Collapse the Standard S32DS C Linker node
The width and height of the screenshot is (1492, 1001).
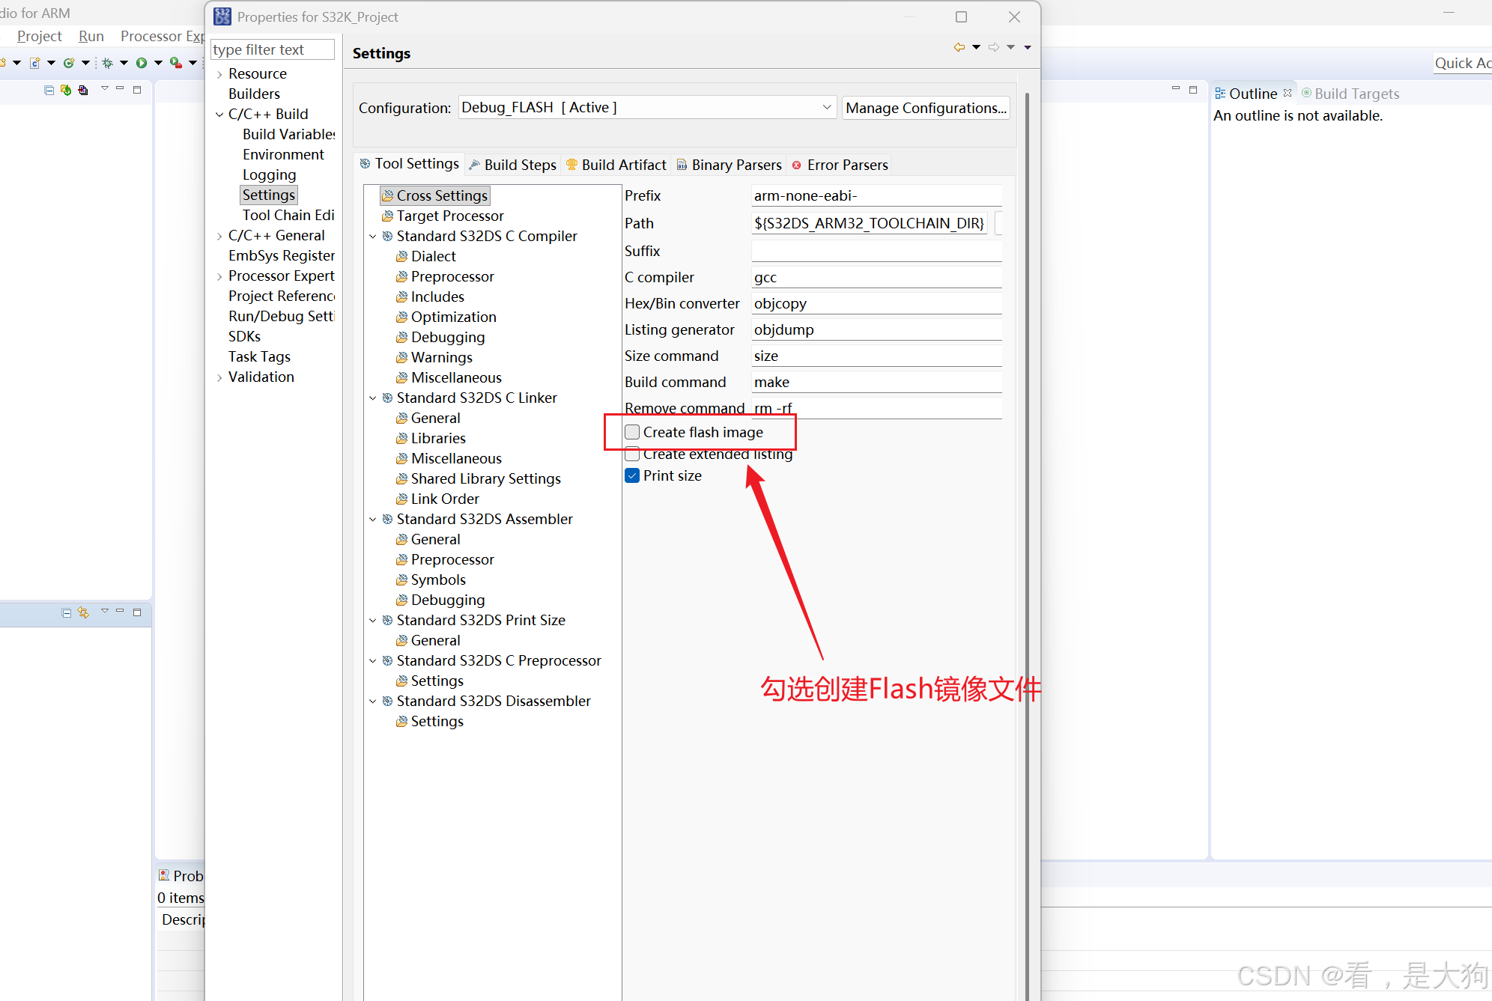coord(373,398)
